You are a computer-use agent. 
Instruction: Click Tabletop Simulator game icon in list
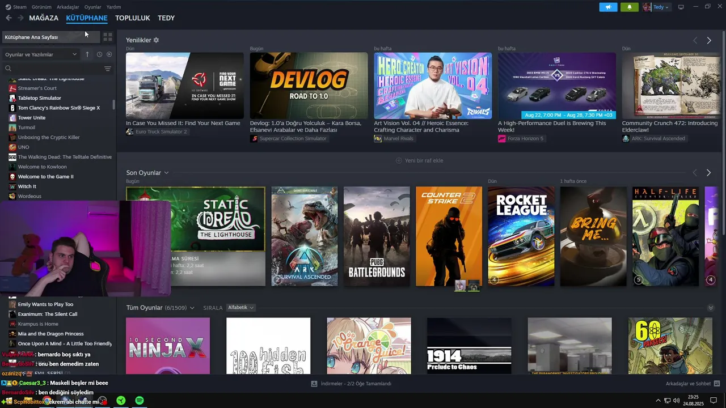coord(12,98)
